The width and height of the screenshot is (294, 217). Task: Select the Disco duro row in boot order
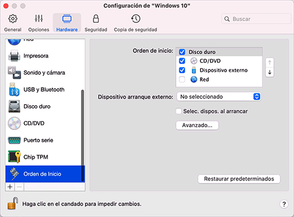pos(219,52)
